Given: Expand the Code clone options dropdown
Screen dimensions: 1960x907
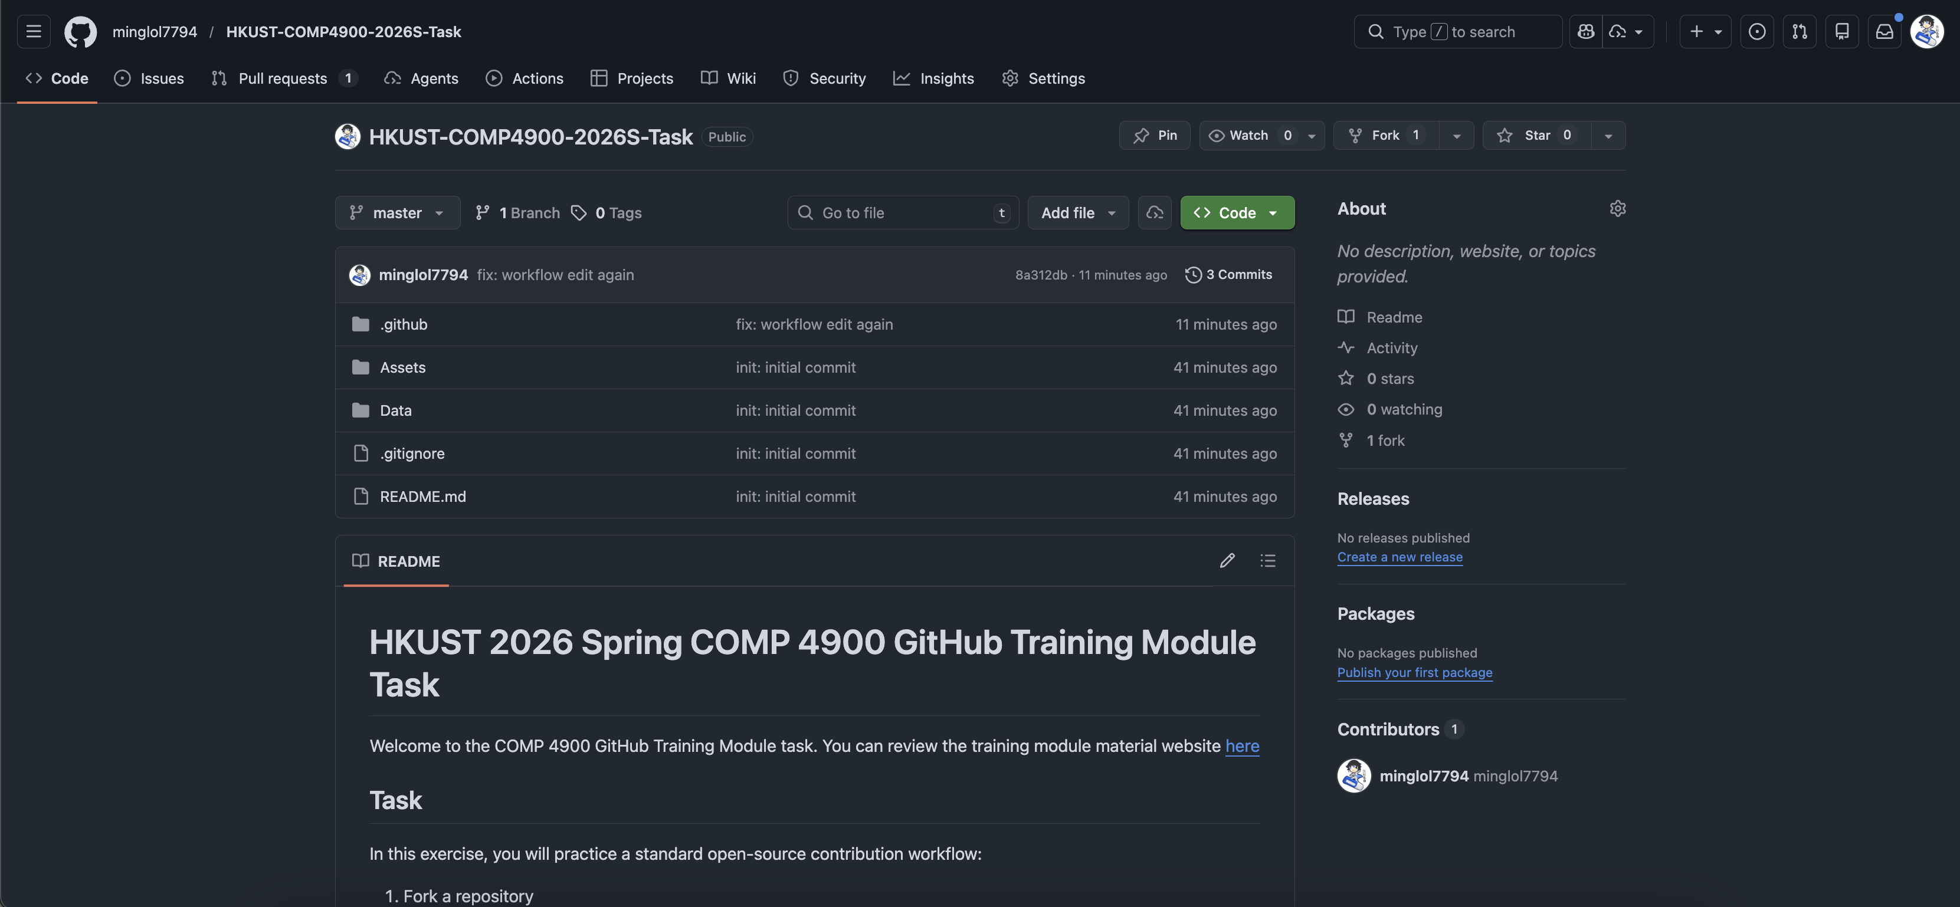Looking at the screenshot, I should coord(1275,213).
